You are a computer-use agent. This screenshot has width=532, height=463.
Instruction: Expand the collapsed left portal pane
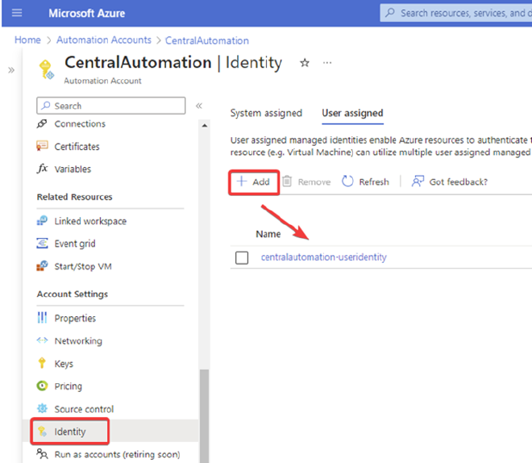pyautogui.click(x=11, y=70)
